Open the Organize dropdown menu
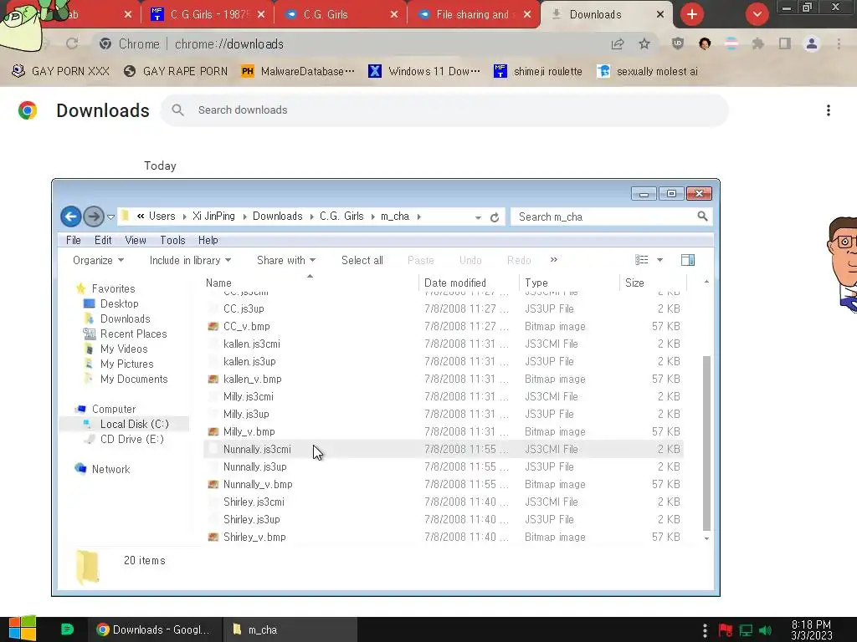Viewport: 857px width, 642px height. coord(99,261)
